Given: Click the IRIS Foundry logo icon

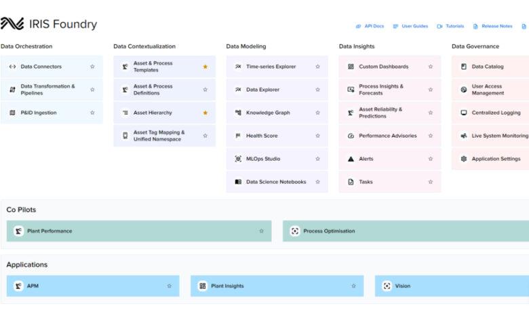Looking at the screenshot, I should coord(12,24).
